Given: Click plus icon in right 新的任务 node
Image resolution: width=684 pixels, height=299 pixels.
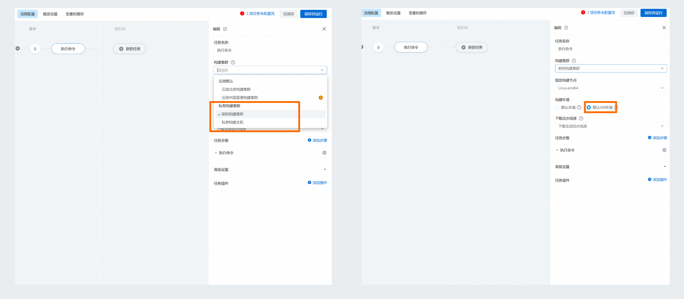Looking at the screenshot, I should click(x=463, y=47).
